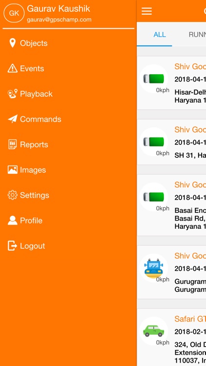Screen dimensions: 206x366
Task: Open the Safari GT vehicle title
Action: (190, 319)
